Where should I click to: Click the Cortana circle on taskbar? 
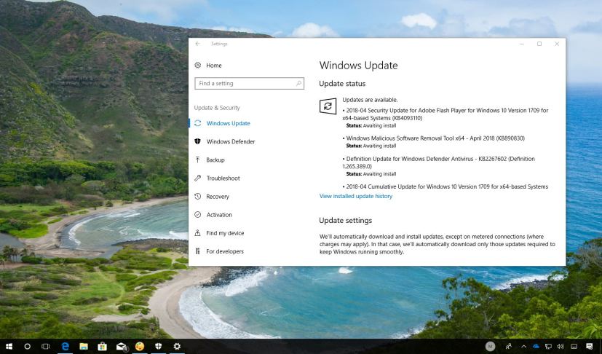[x=27, y=346]
